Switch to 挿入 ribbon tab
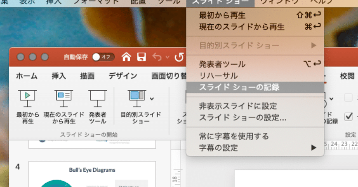This screenshot has width=358, height=187. coord(59,76)
